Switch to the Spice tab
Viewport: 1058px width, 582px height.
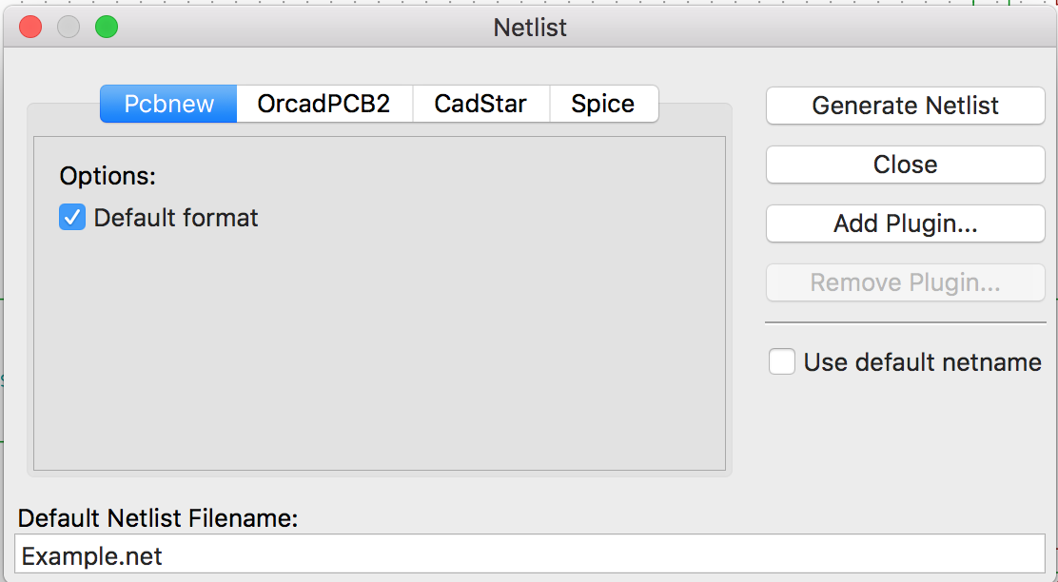point(603,104)
